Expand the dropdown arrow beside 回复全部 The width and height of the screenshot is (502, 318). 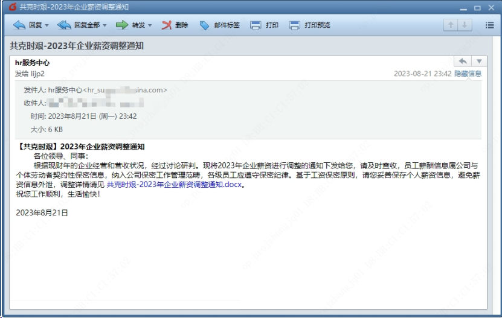[105, 26]
